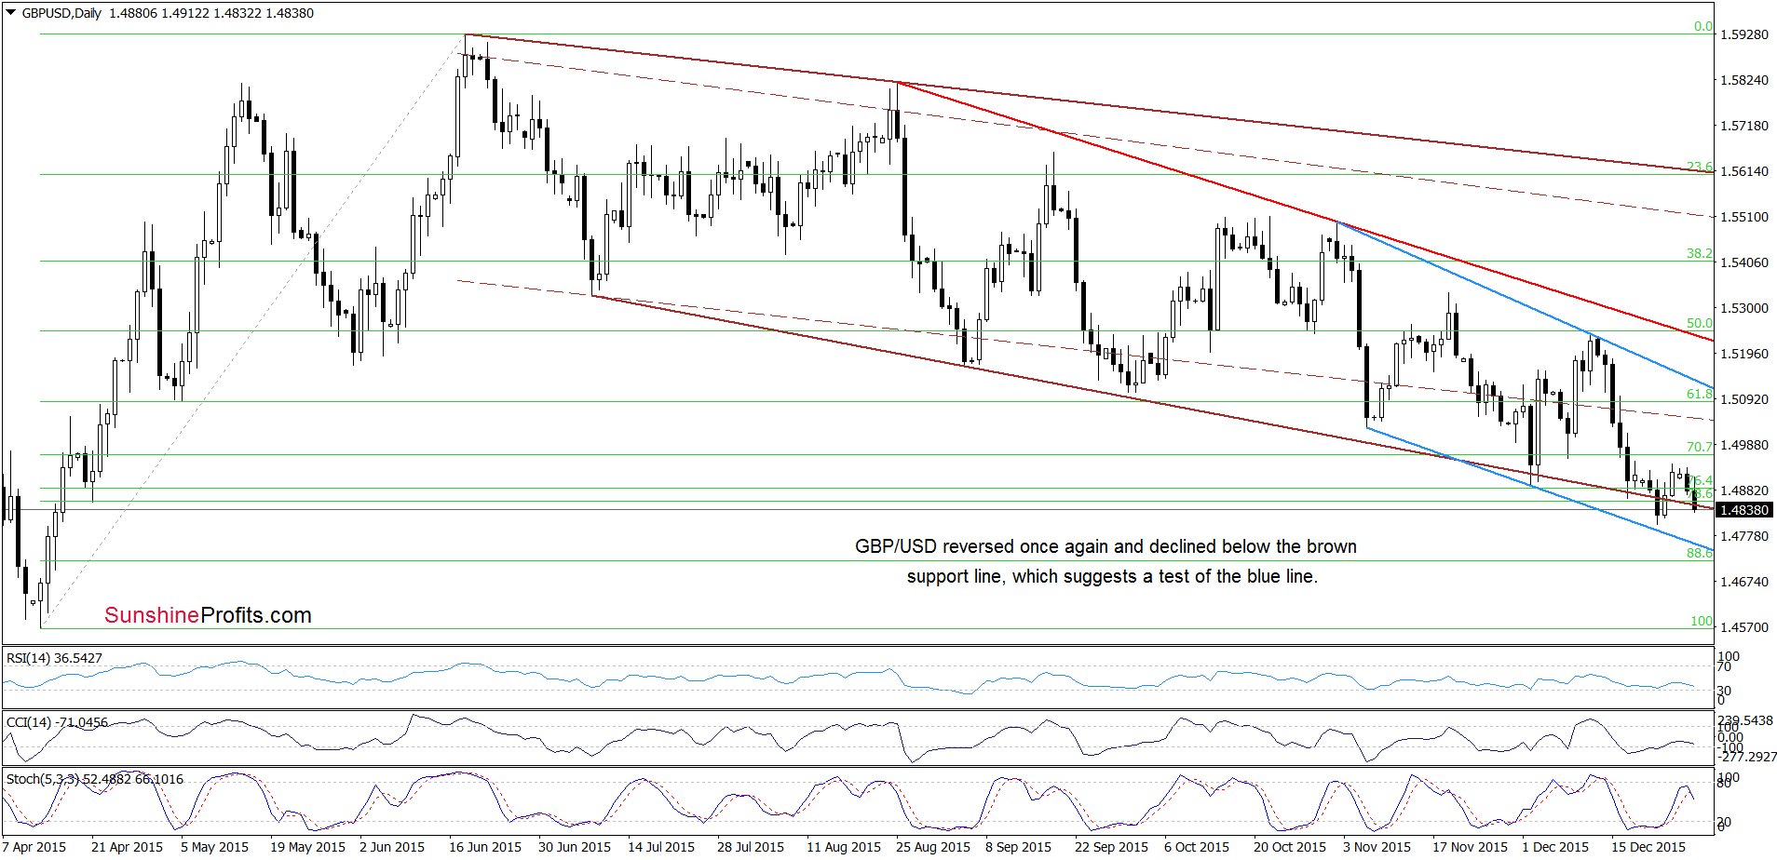Click the 0.0 Fibonacci level label

pos(1703,26)
